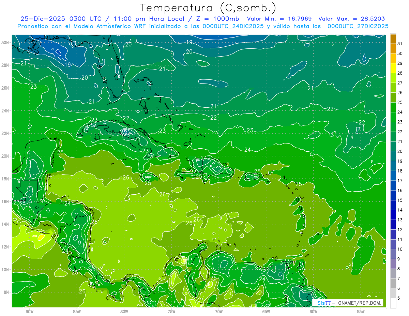Click latitude axis label 30N

click(x=5, y=43)
